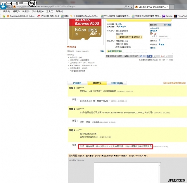Switch to the 問與答(3) tab
Image resolution: width=187 pixels, height=183 pixels.
click(97, 83)
